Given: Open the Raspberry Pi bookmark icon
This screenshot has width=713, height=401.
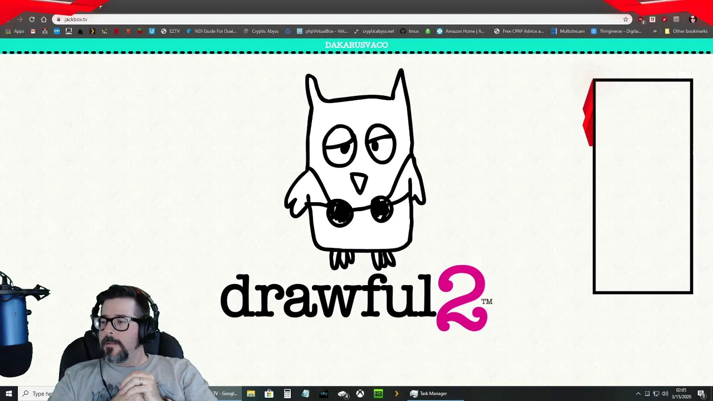Looking at the screenshot, I should click(140, 31).
